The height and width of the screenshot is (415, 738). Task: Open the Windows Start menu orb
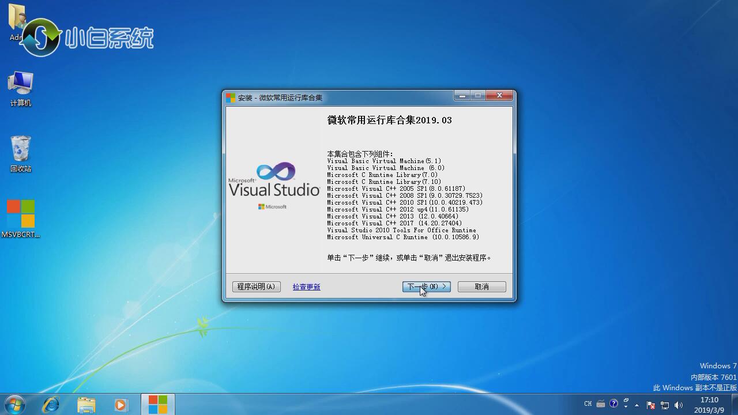pos(15,405)
